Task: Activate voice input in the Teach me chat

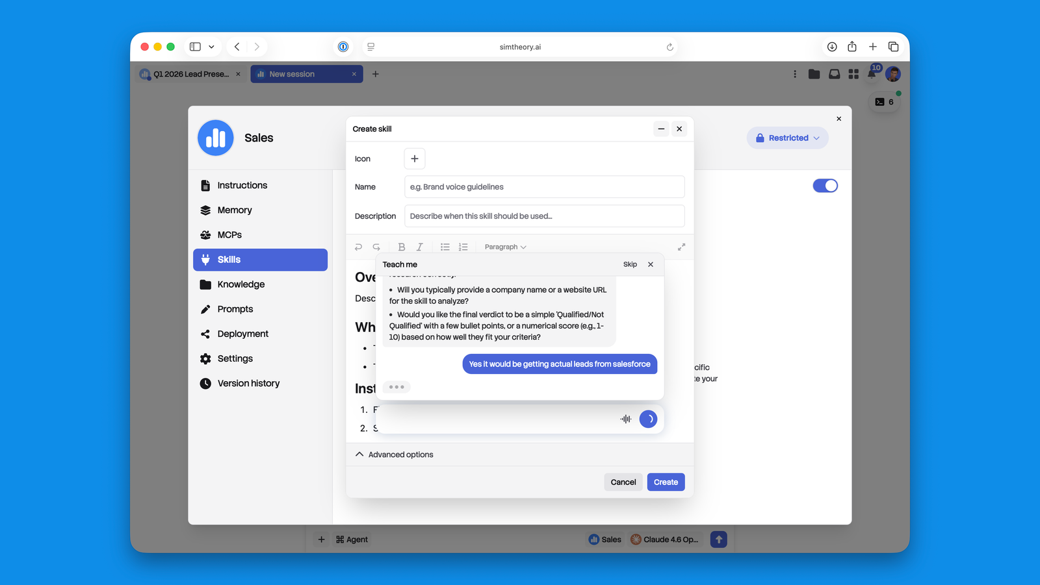Action: coord(625,419)
